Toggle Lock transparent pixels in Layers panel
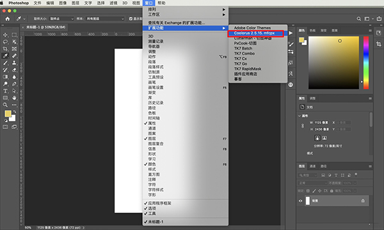Viewport: 384px width, 230px height. (308, 190)
